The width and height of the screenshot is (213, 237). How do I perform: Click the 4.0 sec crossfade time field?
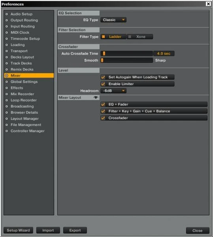click(x=164, y=53)
